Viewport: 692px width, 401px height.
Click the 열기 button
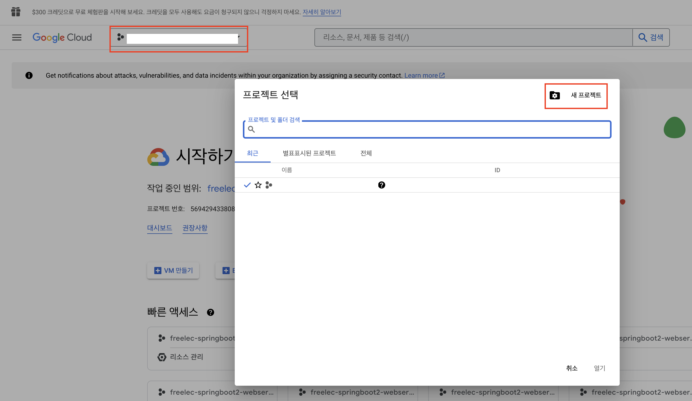(600, 368)
